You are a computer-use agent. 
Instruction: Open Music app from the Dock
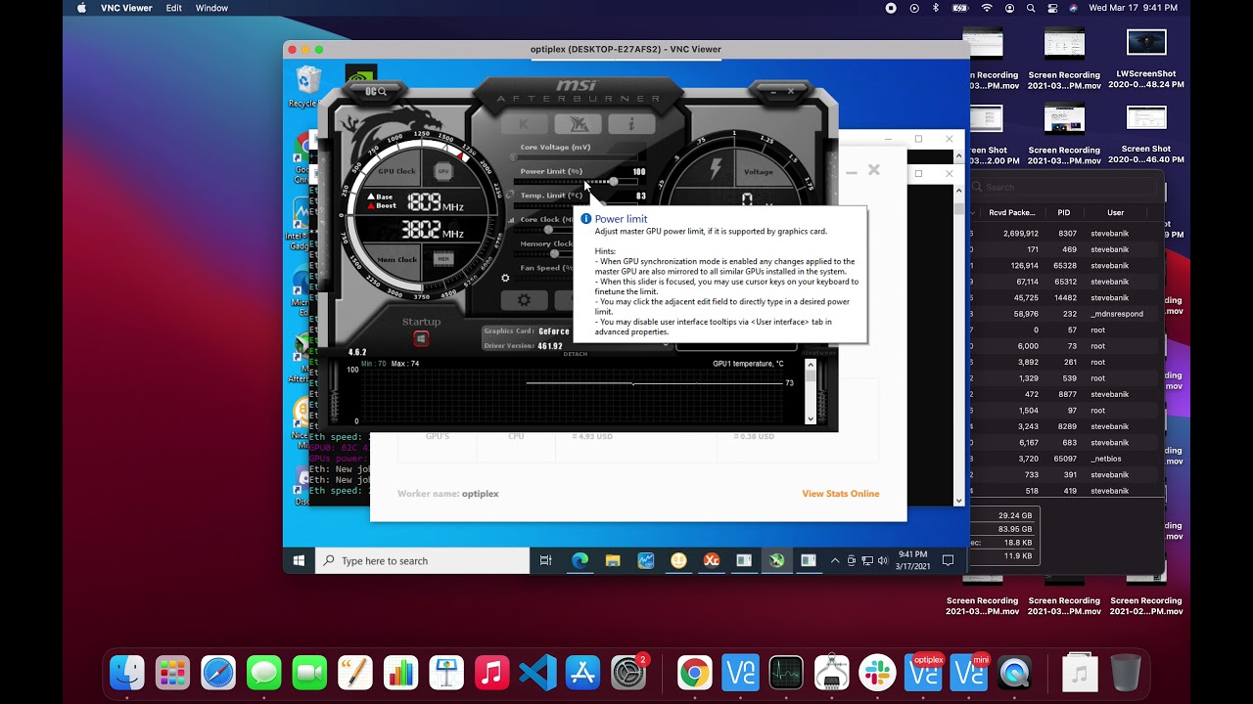pos(491,673)
